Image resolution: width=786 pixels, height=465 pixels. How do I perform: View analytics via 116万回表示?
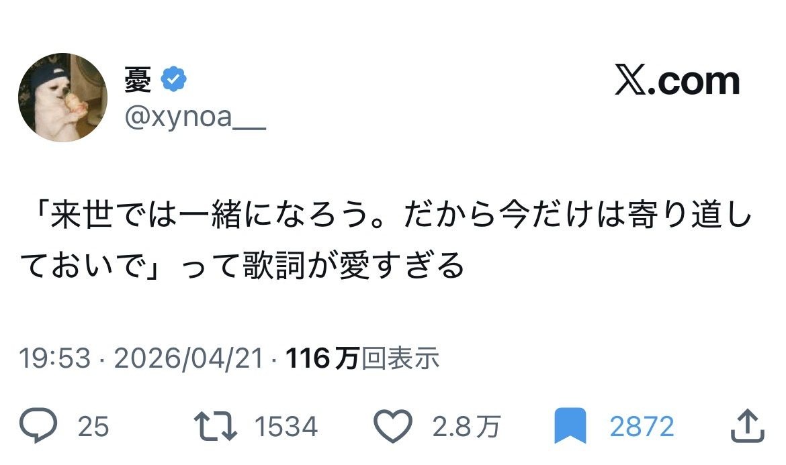(x=363, y=359)
